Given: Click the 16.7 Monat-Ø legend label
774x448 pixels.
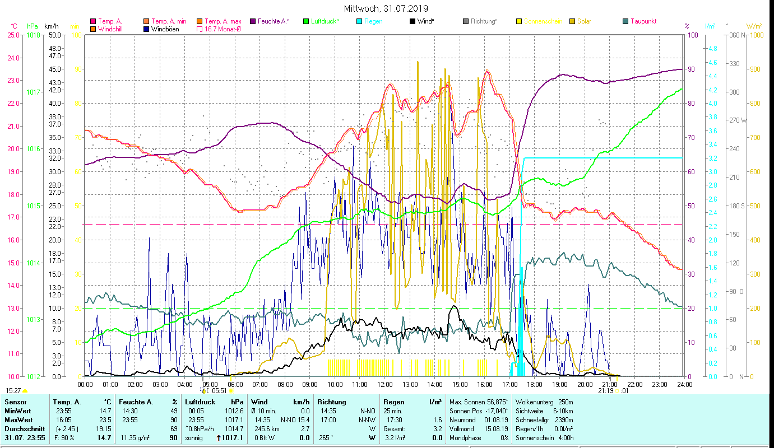Looking at the screenshot, I should (x=223, y=29).
